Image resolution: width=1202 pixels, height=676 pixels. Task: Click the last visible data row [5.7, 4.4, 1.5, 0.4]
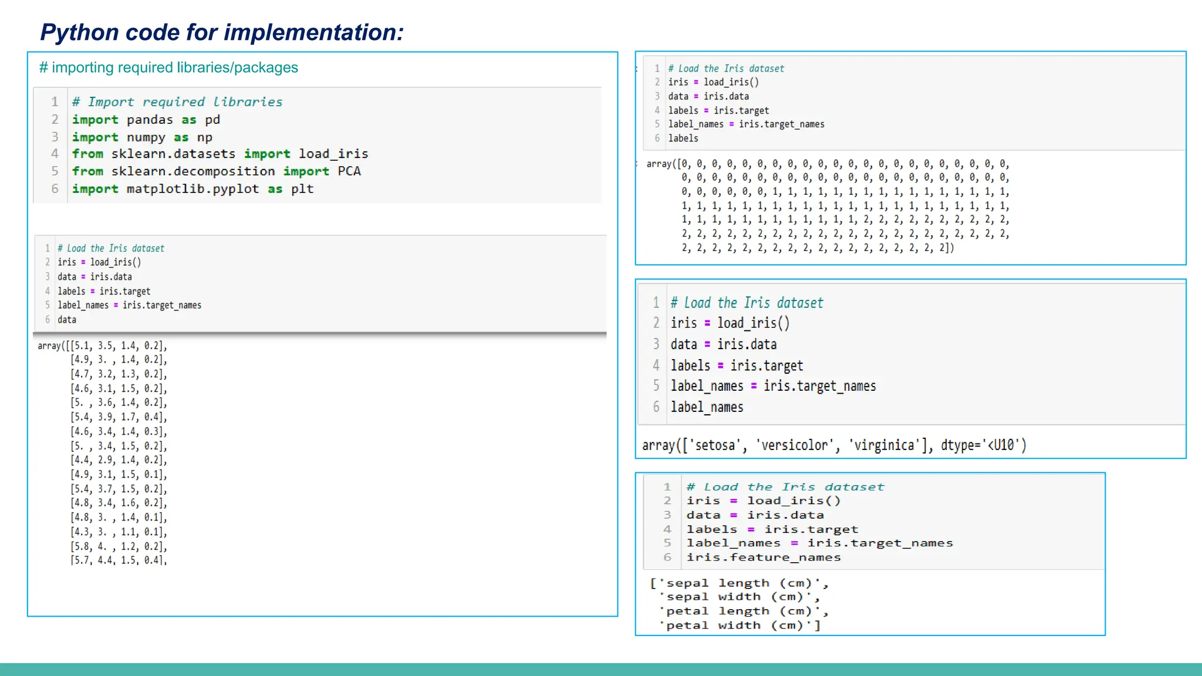(x=119, y=560)
